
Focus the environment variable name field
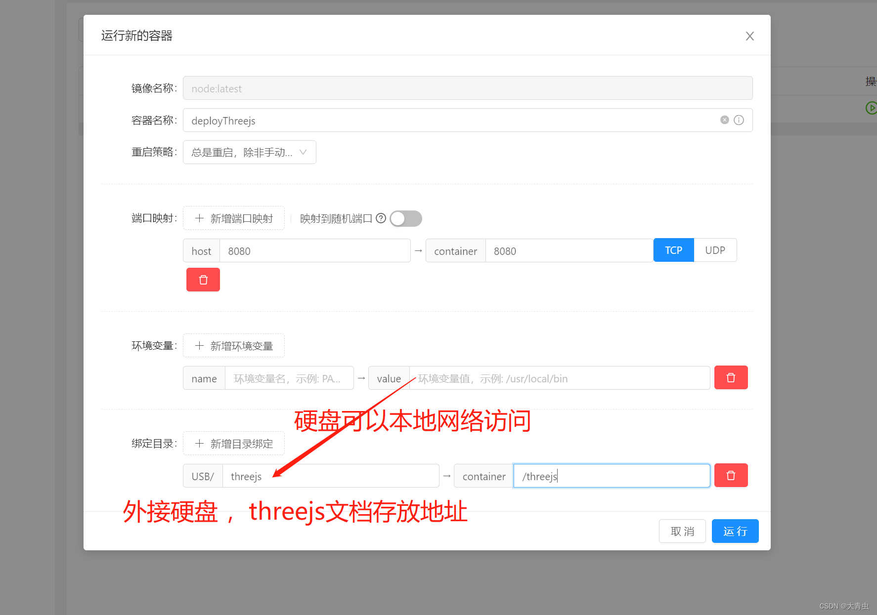point(289,378)
